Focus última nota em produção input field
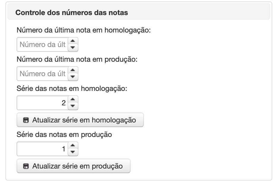 click(43, 74)
